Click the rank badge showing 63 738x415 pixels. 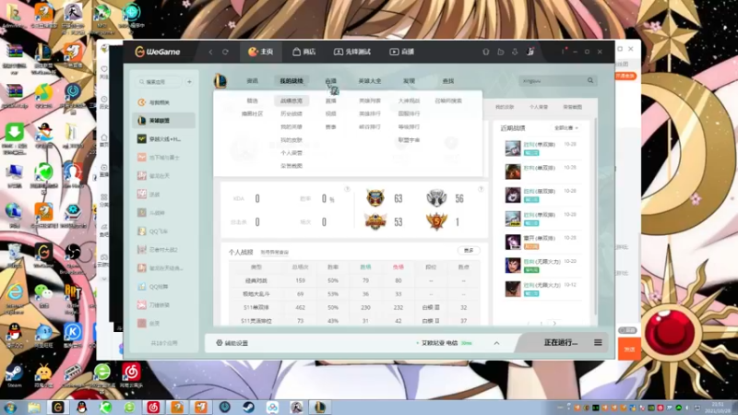click(375, 198)
